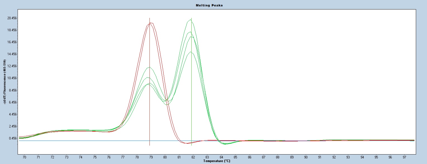Click the Temperature (°C) axis label
427x164 pixels.
(217, 161)
